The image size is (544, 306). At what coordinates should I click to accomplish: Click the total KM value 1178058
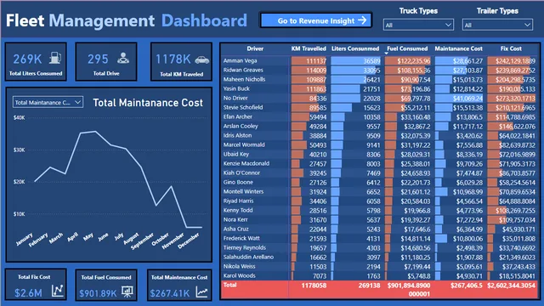click(x=314, y=286)
